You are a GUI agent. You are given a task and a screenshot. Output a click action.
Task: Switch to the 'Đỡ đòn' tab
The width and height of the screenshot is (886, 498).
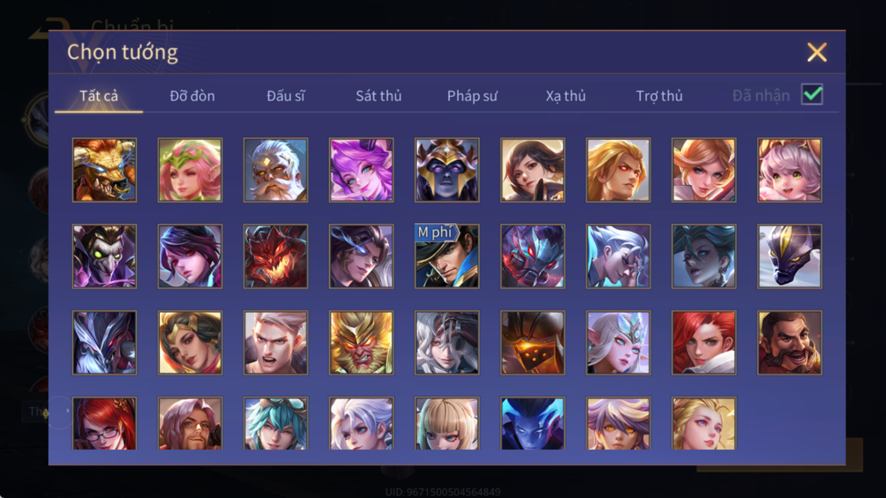[x=192, y=96]
